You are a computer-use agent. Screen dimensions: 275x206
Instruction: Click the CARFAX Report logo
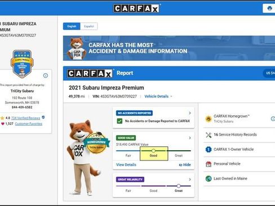pyautogui.click(x=90, y=73)
